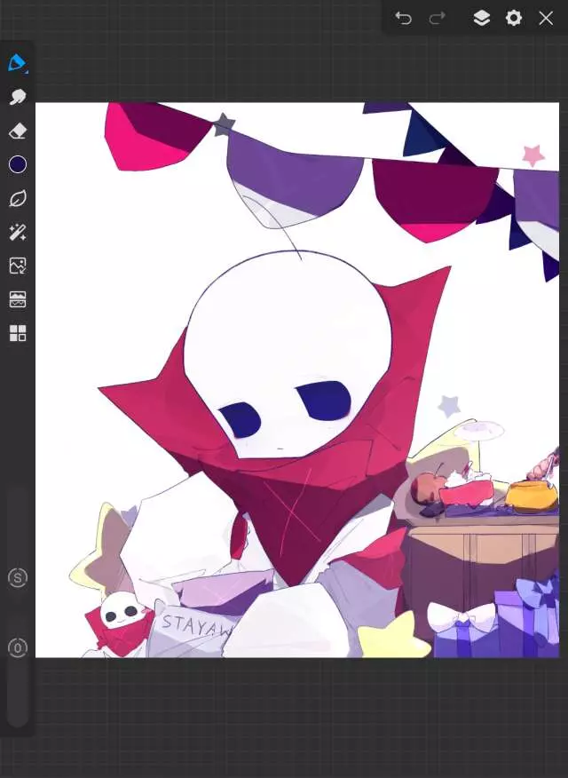This screenshot has height=778, width=568.
Task: Click the STAYAW sign on the canvas
Action: coord(196,627)
